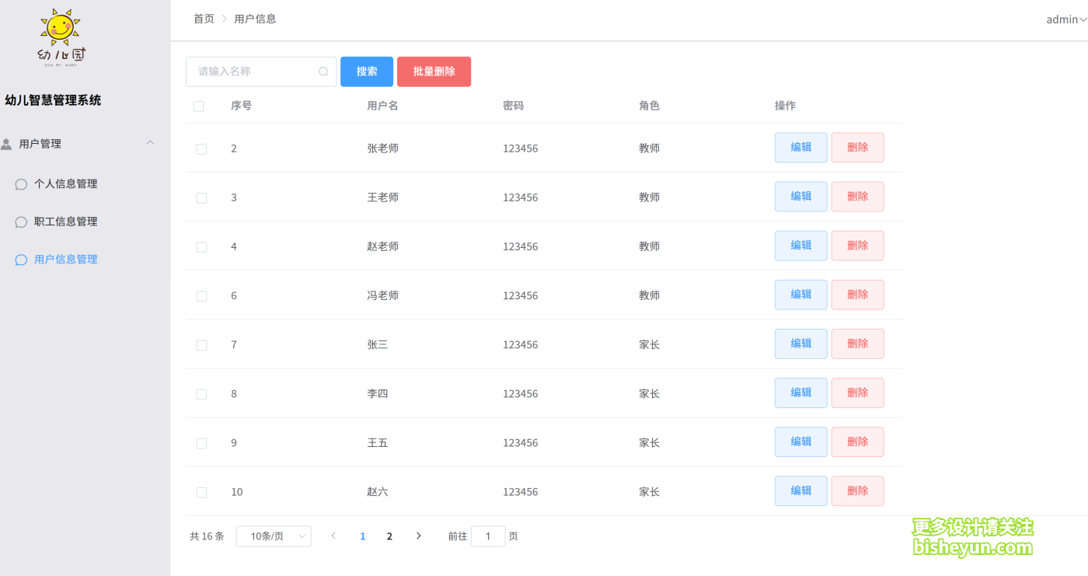Edit the 赵六 row
1088x576 pixels.
(801, 490)
